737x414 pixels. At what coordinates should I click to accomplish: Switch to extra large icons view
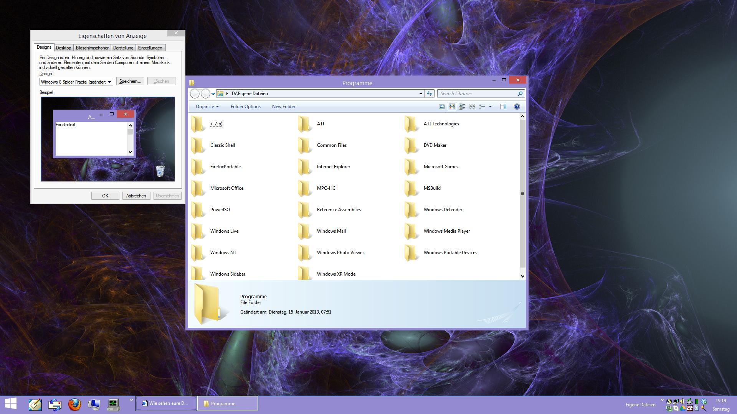pyautogui.click(x=442, y=107)
